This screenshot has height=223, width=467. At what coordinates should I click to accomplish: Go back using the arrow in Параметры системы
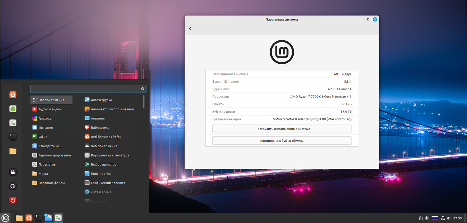point(190,29)
